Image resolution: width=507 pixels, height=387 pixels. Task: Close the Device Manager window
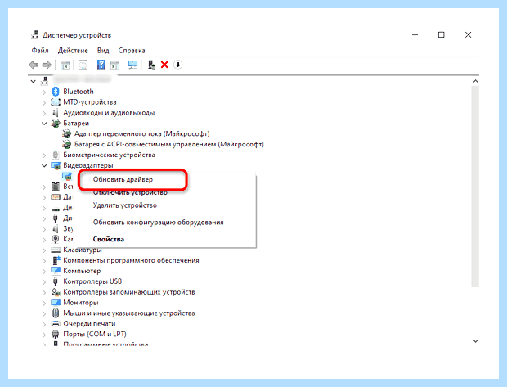tap(468, 34)
